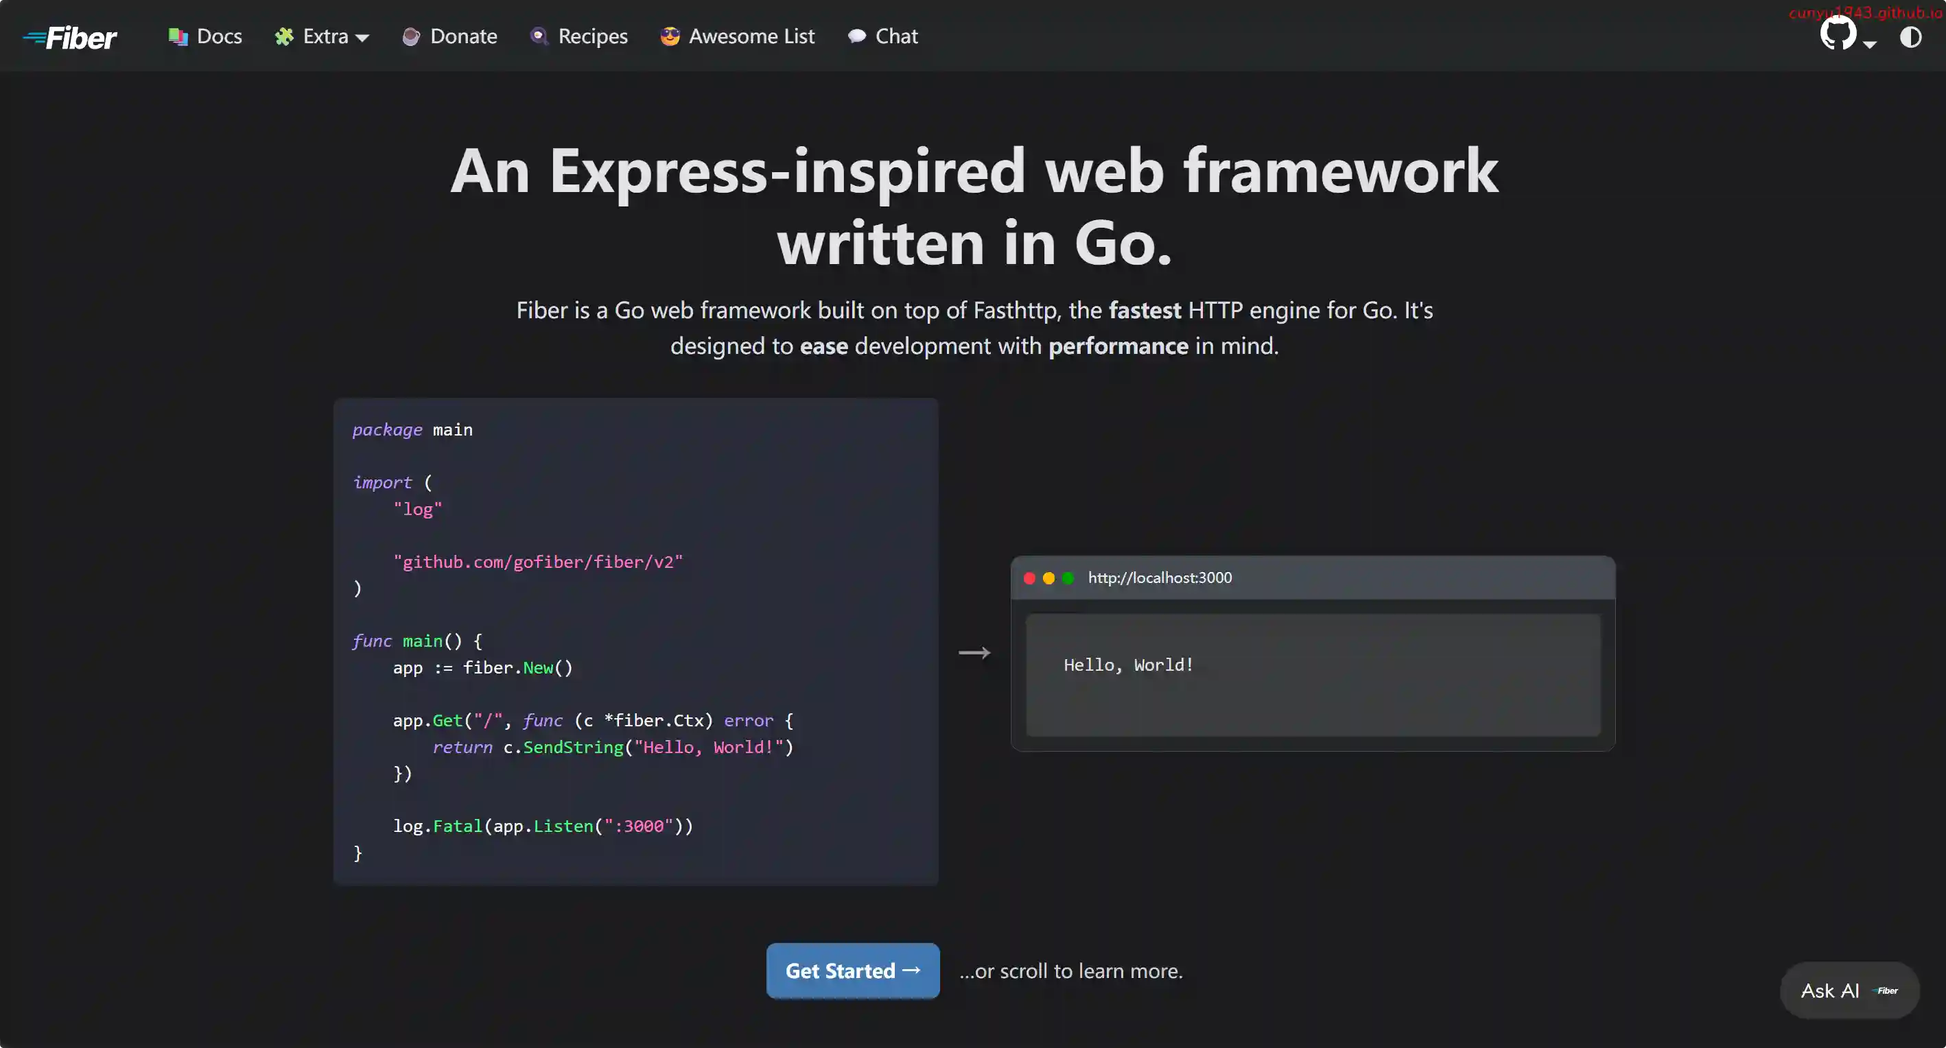
Task: Click the Donate coffee icon
Action: pos(411,37)
